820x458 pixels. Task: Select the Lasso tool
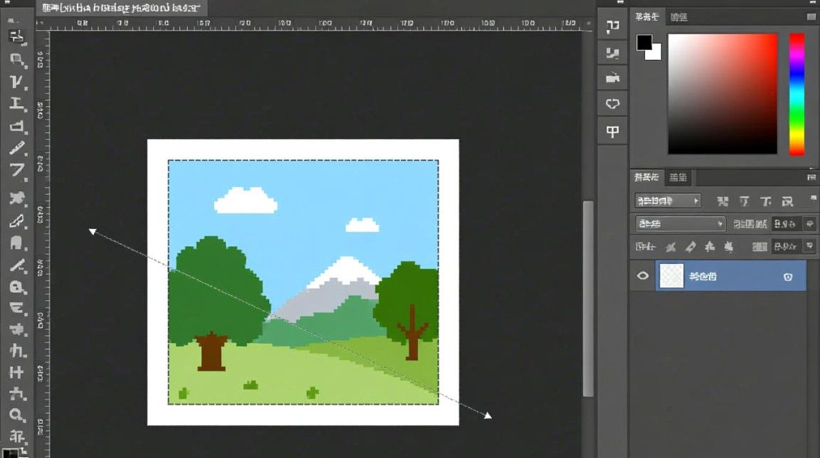[x=16, y=82]
